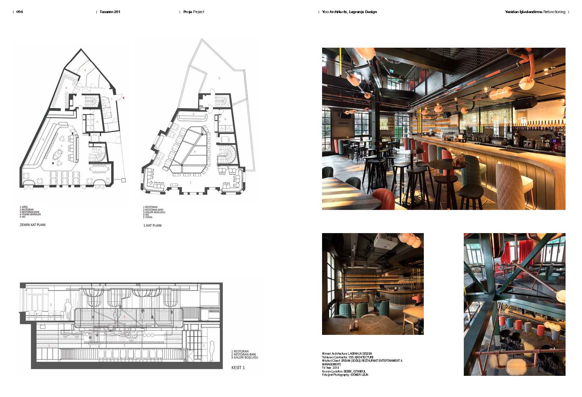The height and width of the screenshot is (397, 582).
Task: Click the '1.KAT PLANI' title
Action: [152, 225]
